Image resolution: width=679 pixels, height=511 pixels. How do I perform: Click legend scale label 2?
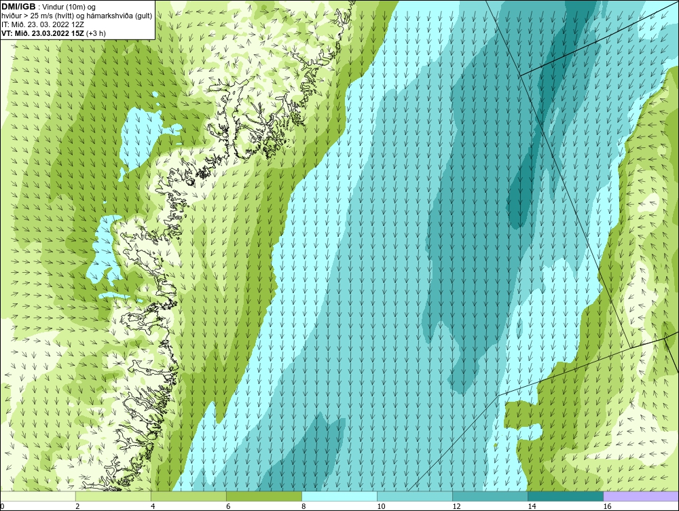[77, 506]
